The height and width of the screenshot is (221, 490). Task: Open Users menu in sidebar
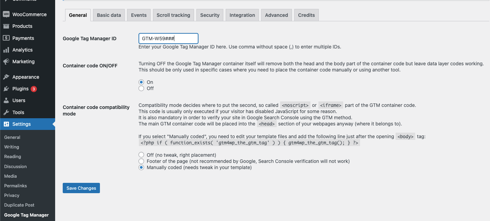coord(28,100)
